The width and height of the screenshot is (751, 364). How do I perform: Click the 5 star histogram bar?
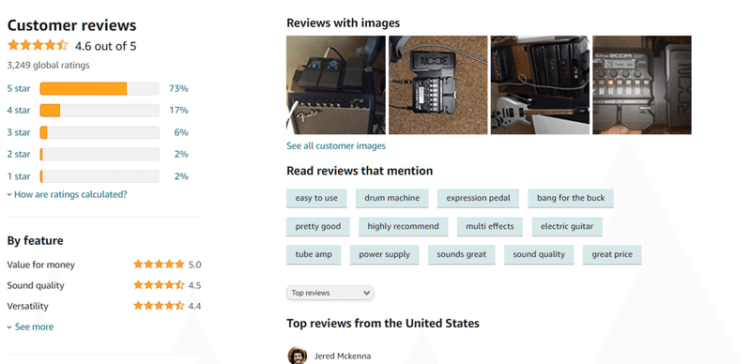point(100,88)
